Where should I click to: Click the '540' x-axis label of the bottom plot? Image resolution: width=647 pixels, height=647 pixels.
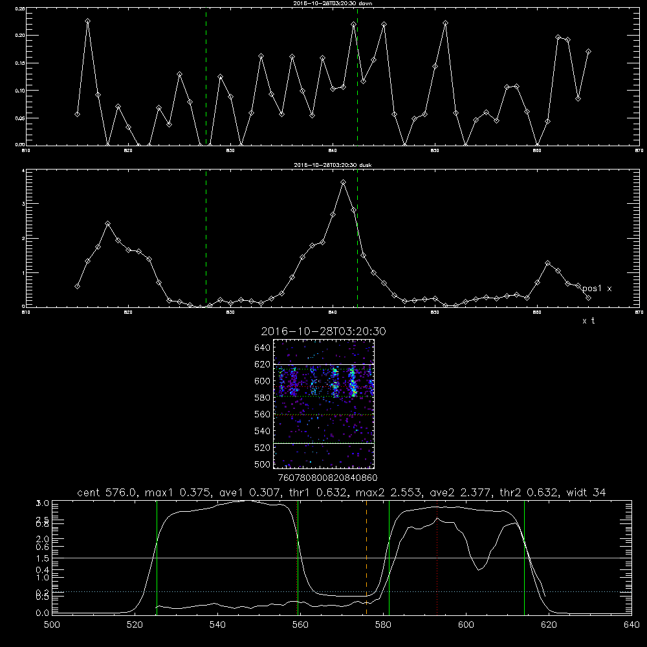pos(217,625)
